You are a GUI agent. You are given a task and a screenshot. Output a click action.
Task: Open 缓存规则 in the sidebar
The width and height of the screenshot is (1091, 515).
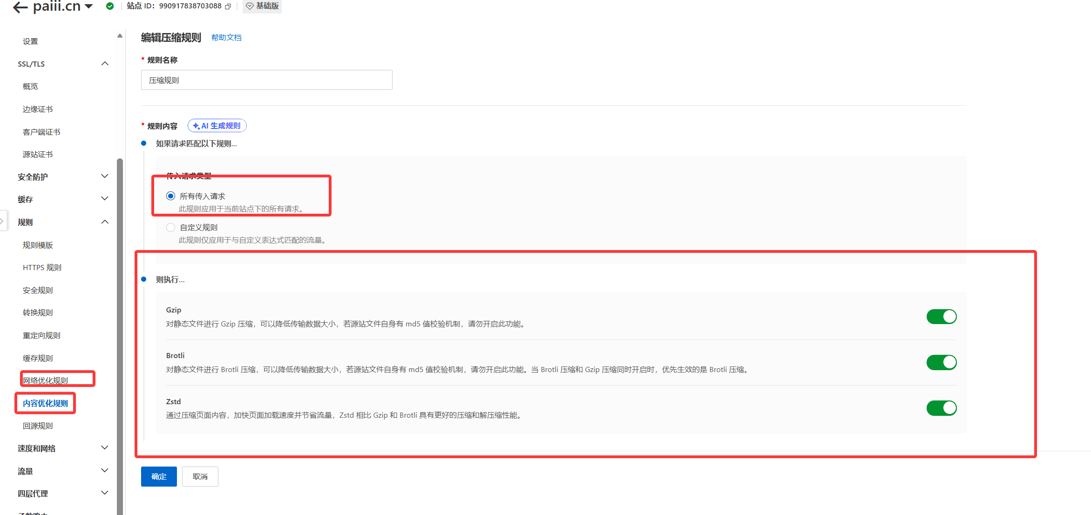pos(38,358)
